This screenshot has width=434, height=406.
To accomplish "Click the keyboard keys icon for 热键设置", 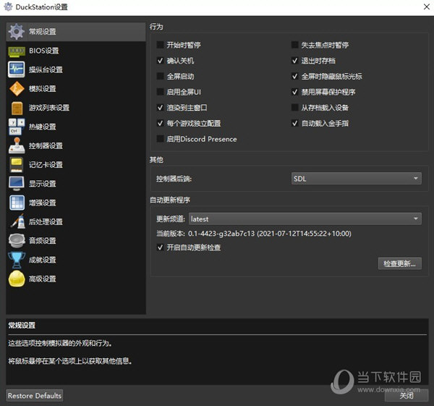I will click(x=17, y=127).
